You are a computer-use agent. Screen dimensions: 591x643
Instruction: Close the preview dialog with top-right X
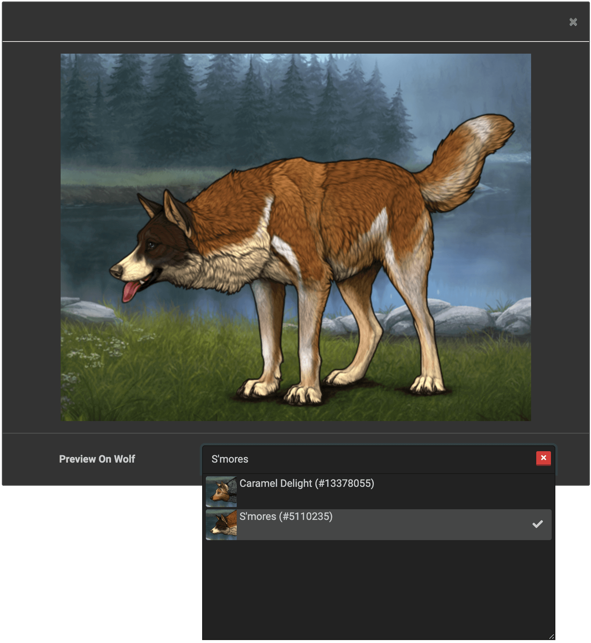[x=573, y=22]
